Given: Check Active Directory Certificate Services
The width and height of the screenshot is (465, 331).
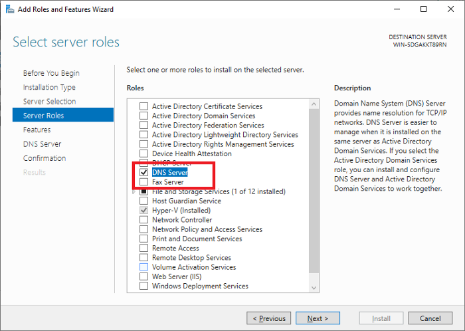Looking at the screenshot, I should tap(144, 106).
